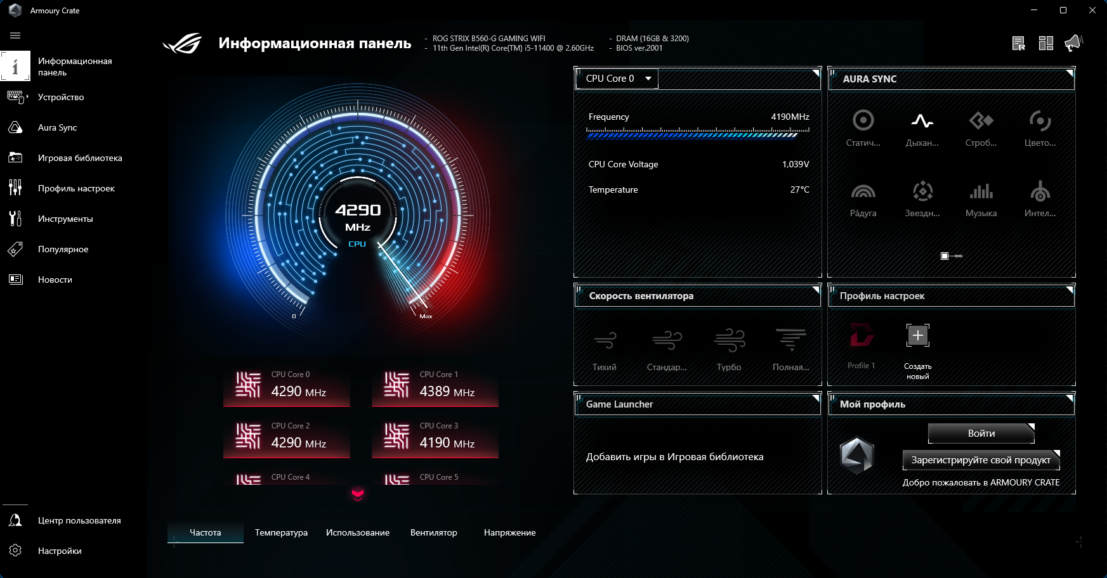Image resolution: width=1107 pixels, height=578 pixels.
Task: Click the Войти button
Action: (x=981, y=433)
